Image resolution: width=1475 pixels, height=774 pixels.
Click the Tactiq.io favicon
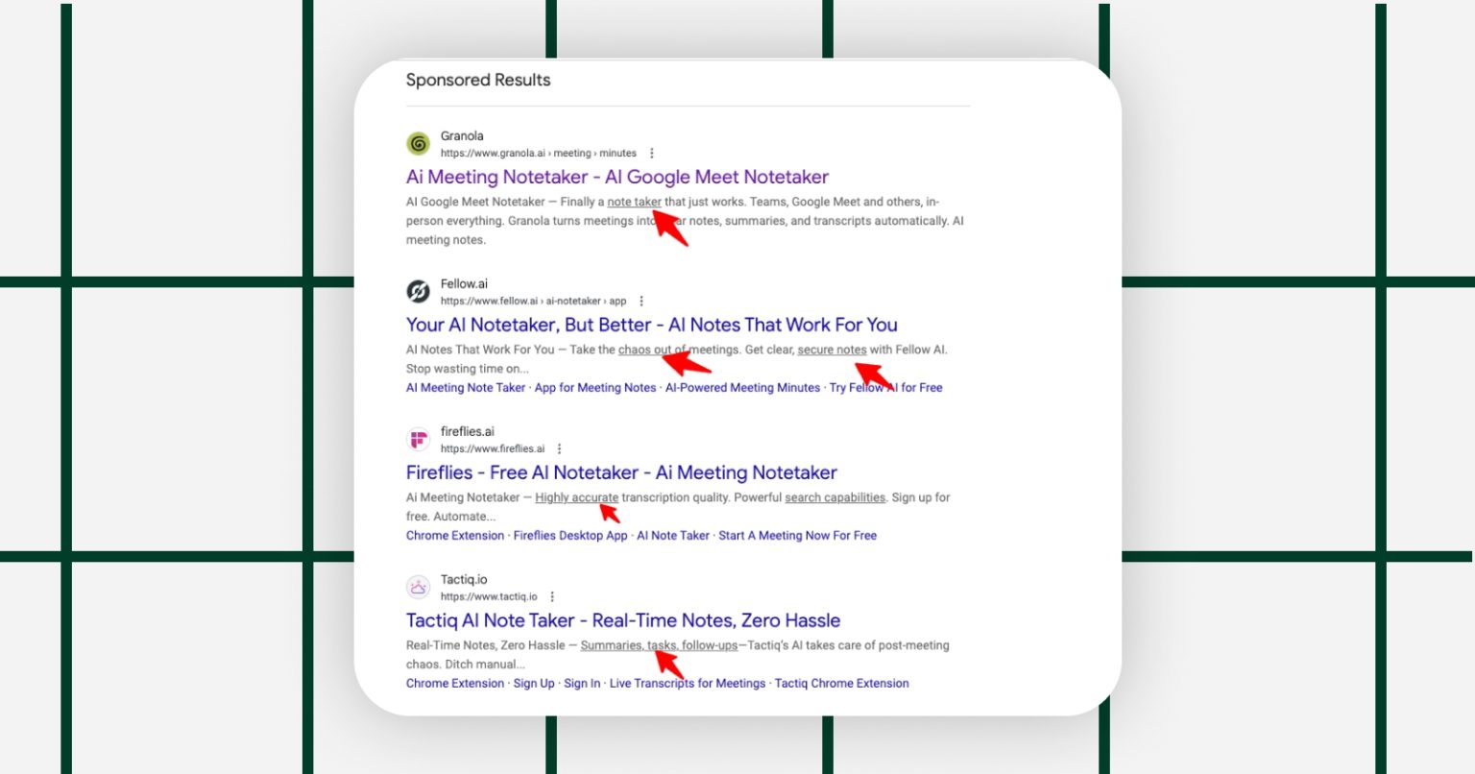(x=418, y=587)
